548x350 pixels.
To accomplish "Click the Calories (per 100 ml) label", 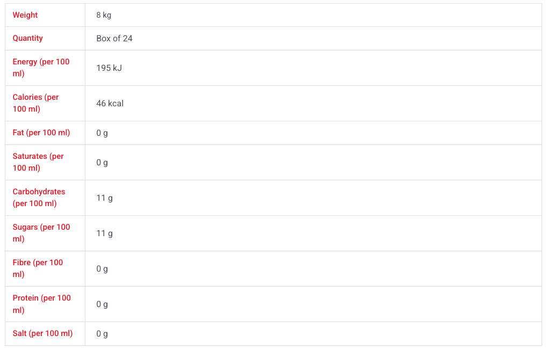I will coord(35,103).
